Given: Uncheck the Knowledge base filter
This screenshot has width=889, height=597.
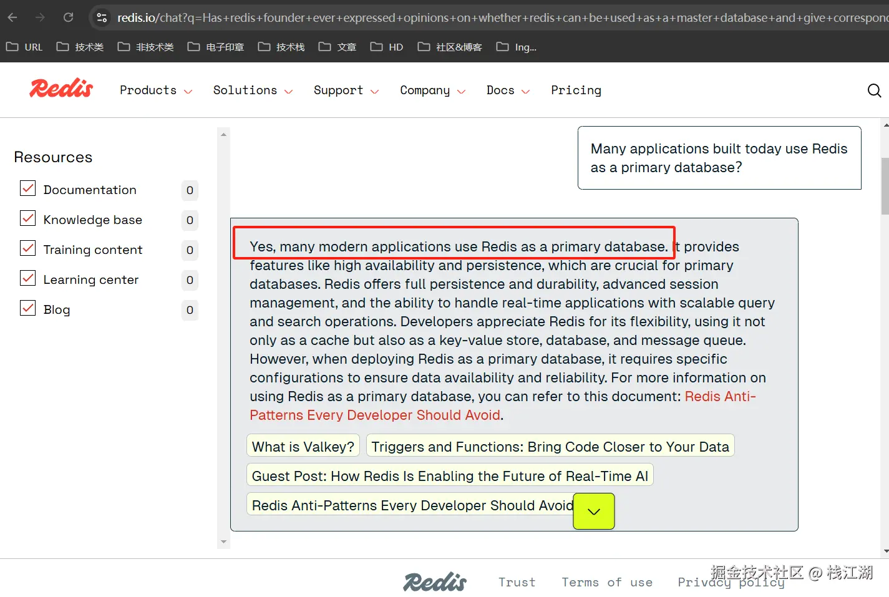Looking at the screenshot, I should coord(28,218).
